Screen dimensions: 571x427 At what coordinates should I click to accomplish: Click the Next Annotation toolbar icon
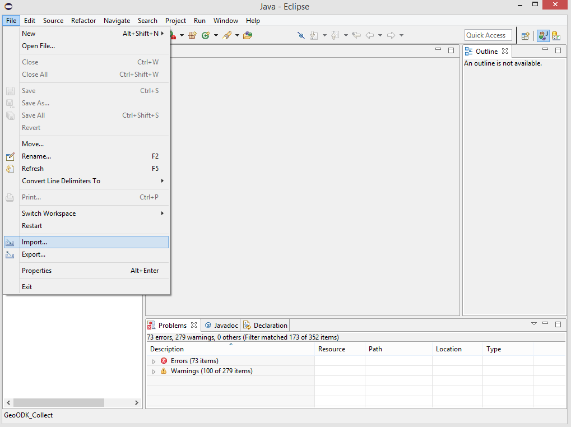pyautogui.click(x=314, y=35)
